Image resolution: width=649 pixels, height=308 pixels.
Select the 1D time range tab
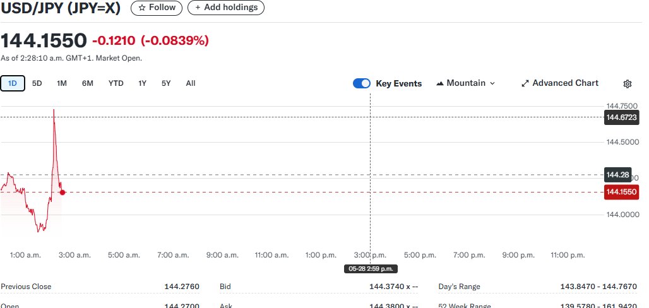click(13, 83)
